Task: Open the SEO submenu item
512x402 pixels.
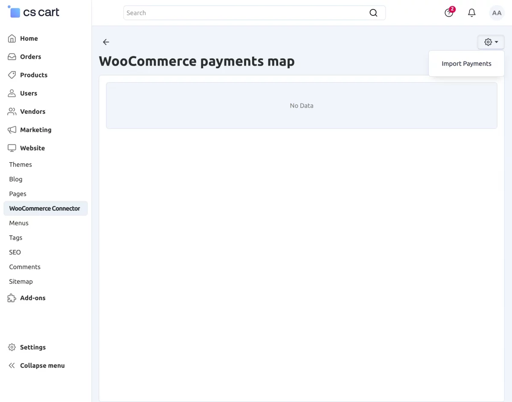Action: point(15,252)
